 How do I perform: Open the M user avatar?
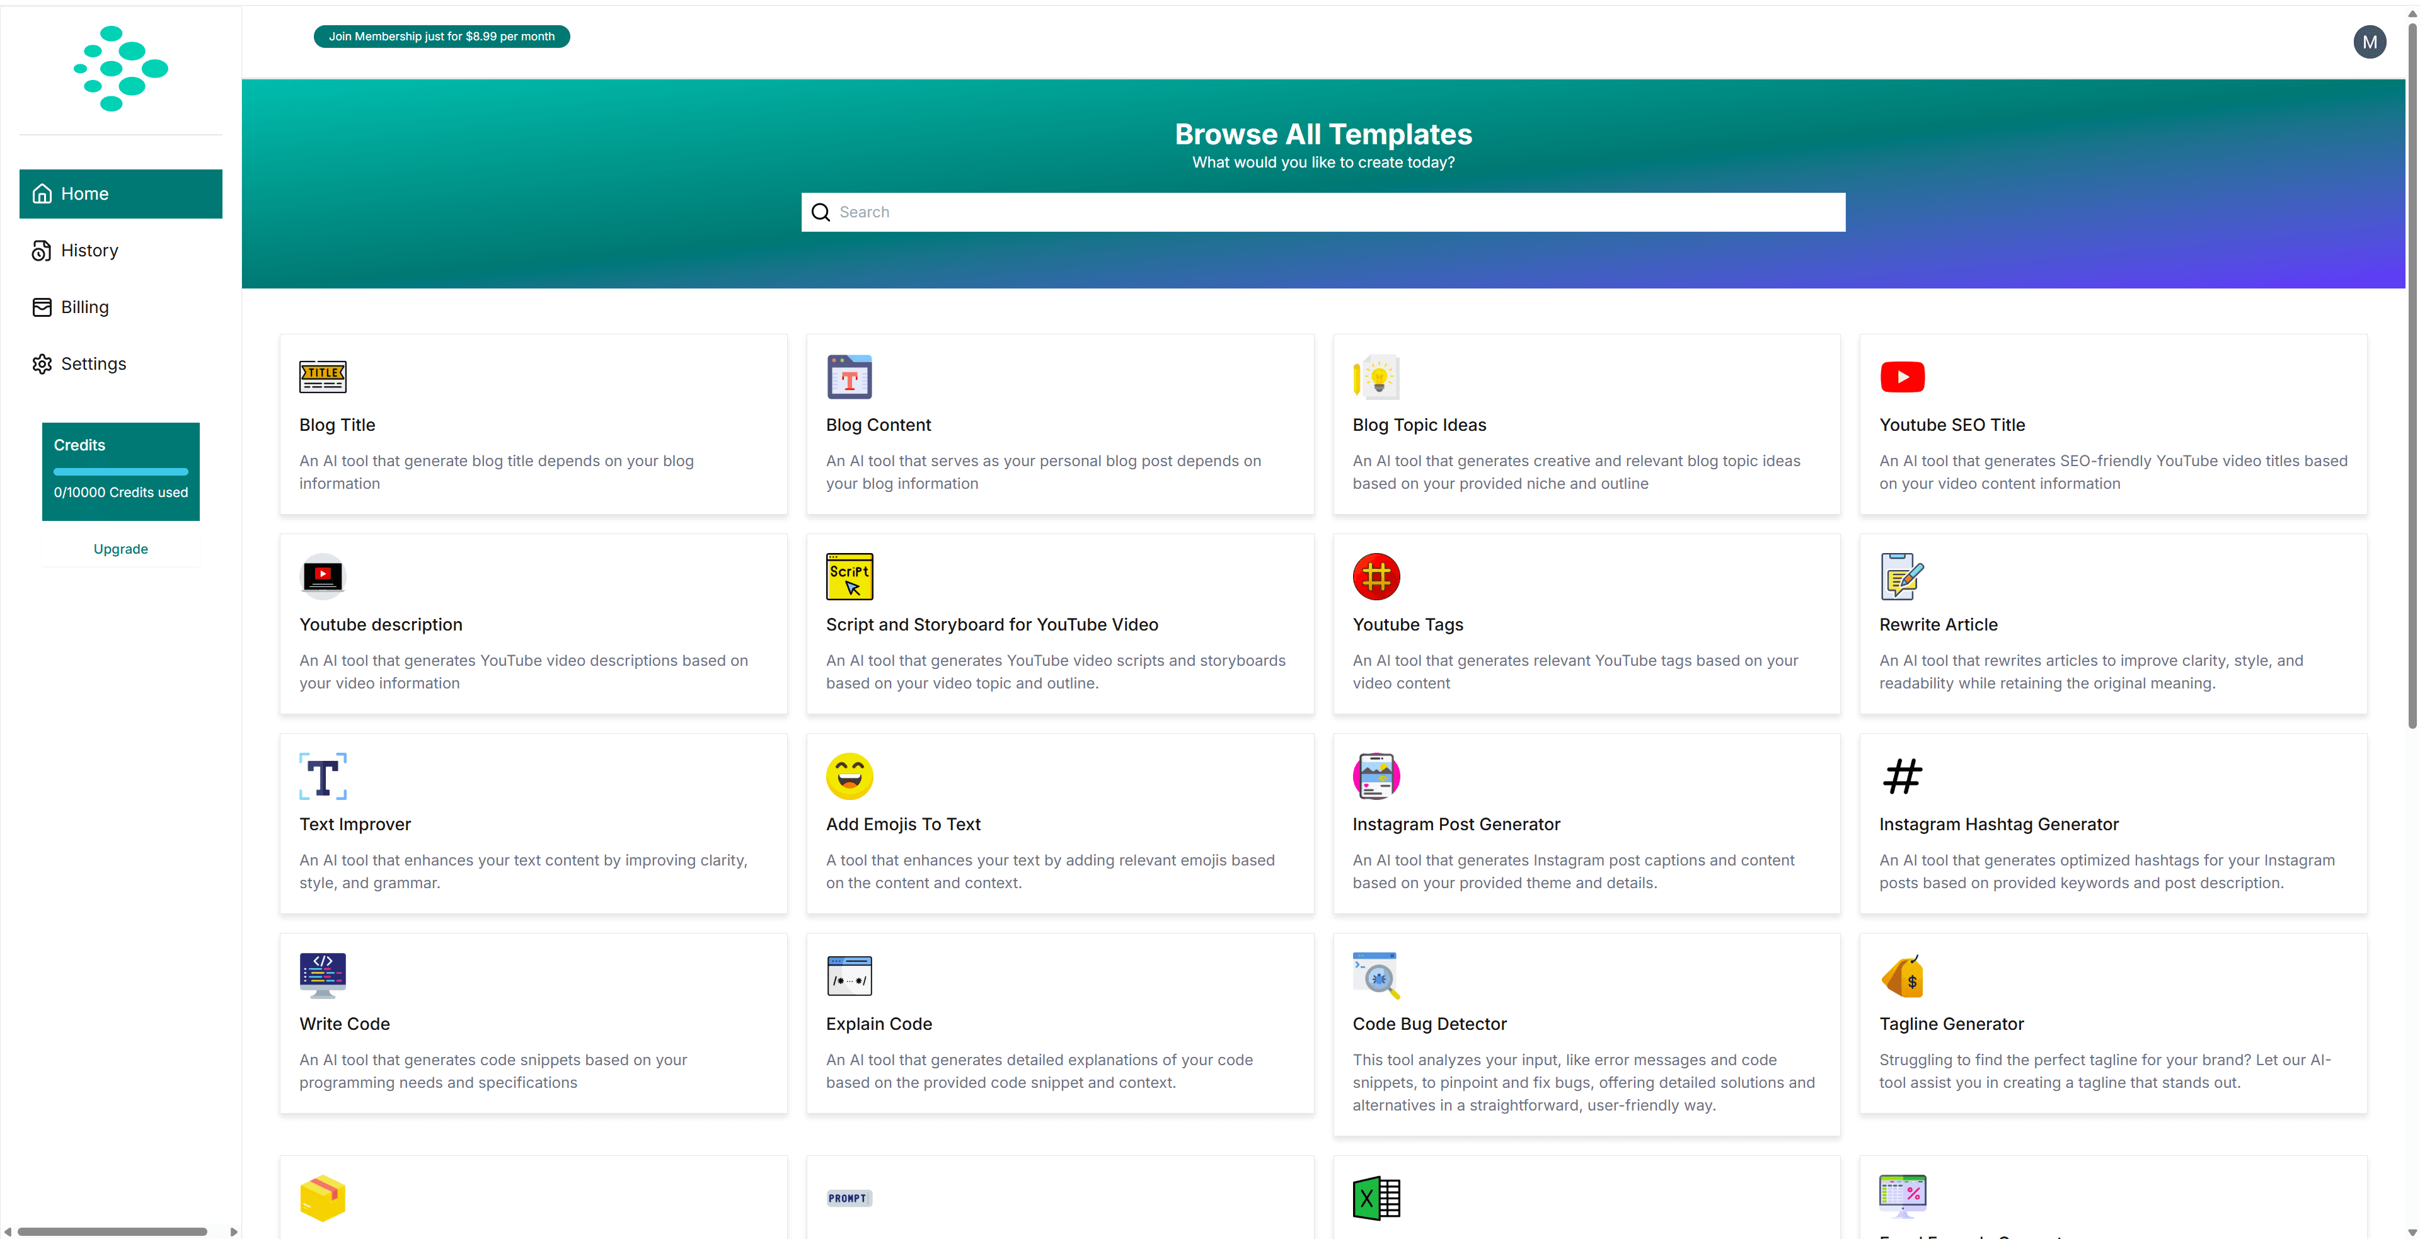click(x=2370, y=42)
